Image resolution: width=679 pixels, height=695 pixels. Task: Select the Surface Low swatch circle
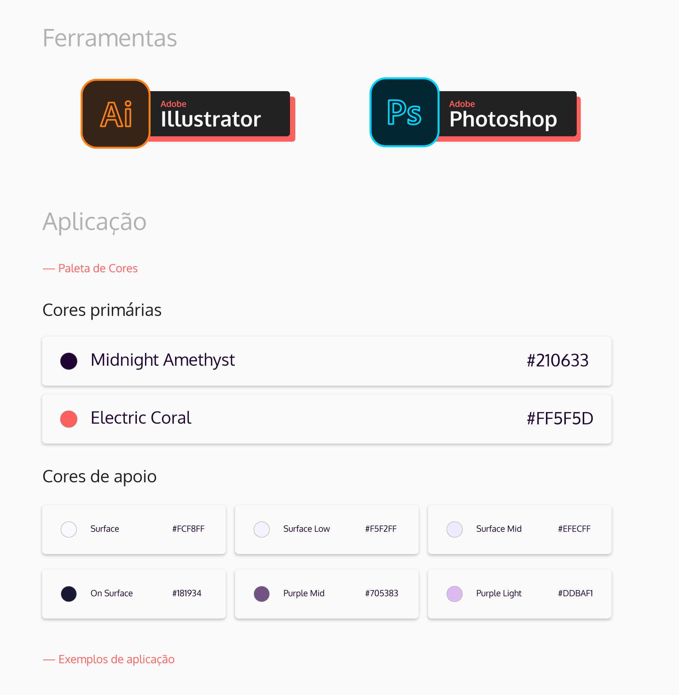pyautogui.click(x=262, y=529)
